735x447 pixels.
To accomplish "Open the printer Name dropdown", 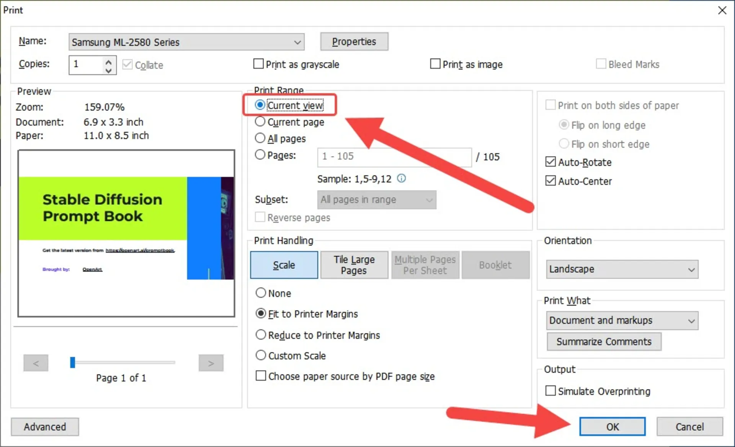I will (297, 42).
